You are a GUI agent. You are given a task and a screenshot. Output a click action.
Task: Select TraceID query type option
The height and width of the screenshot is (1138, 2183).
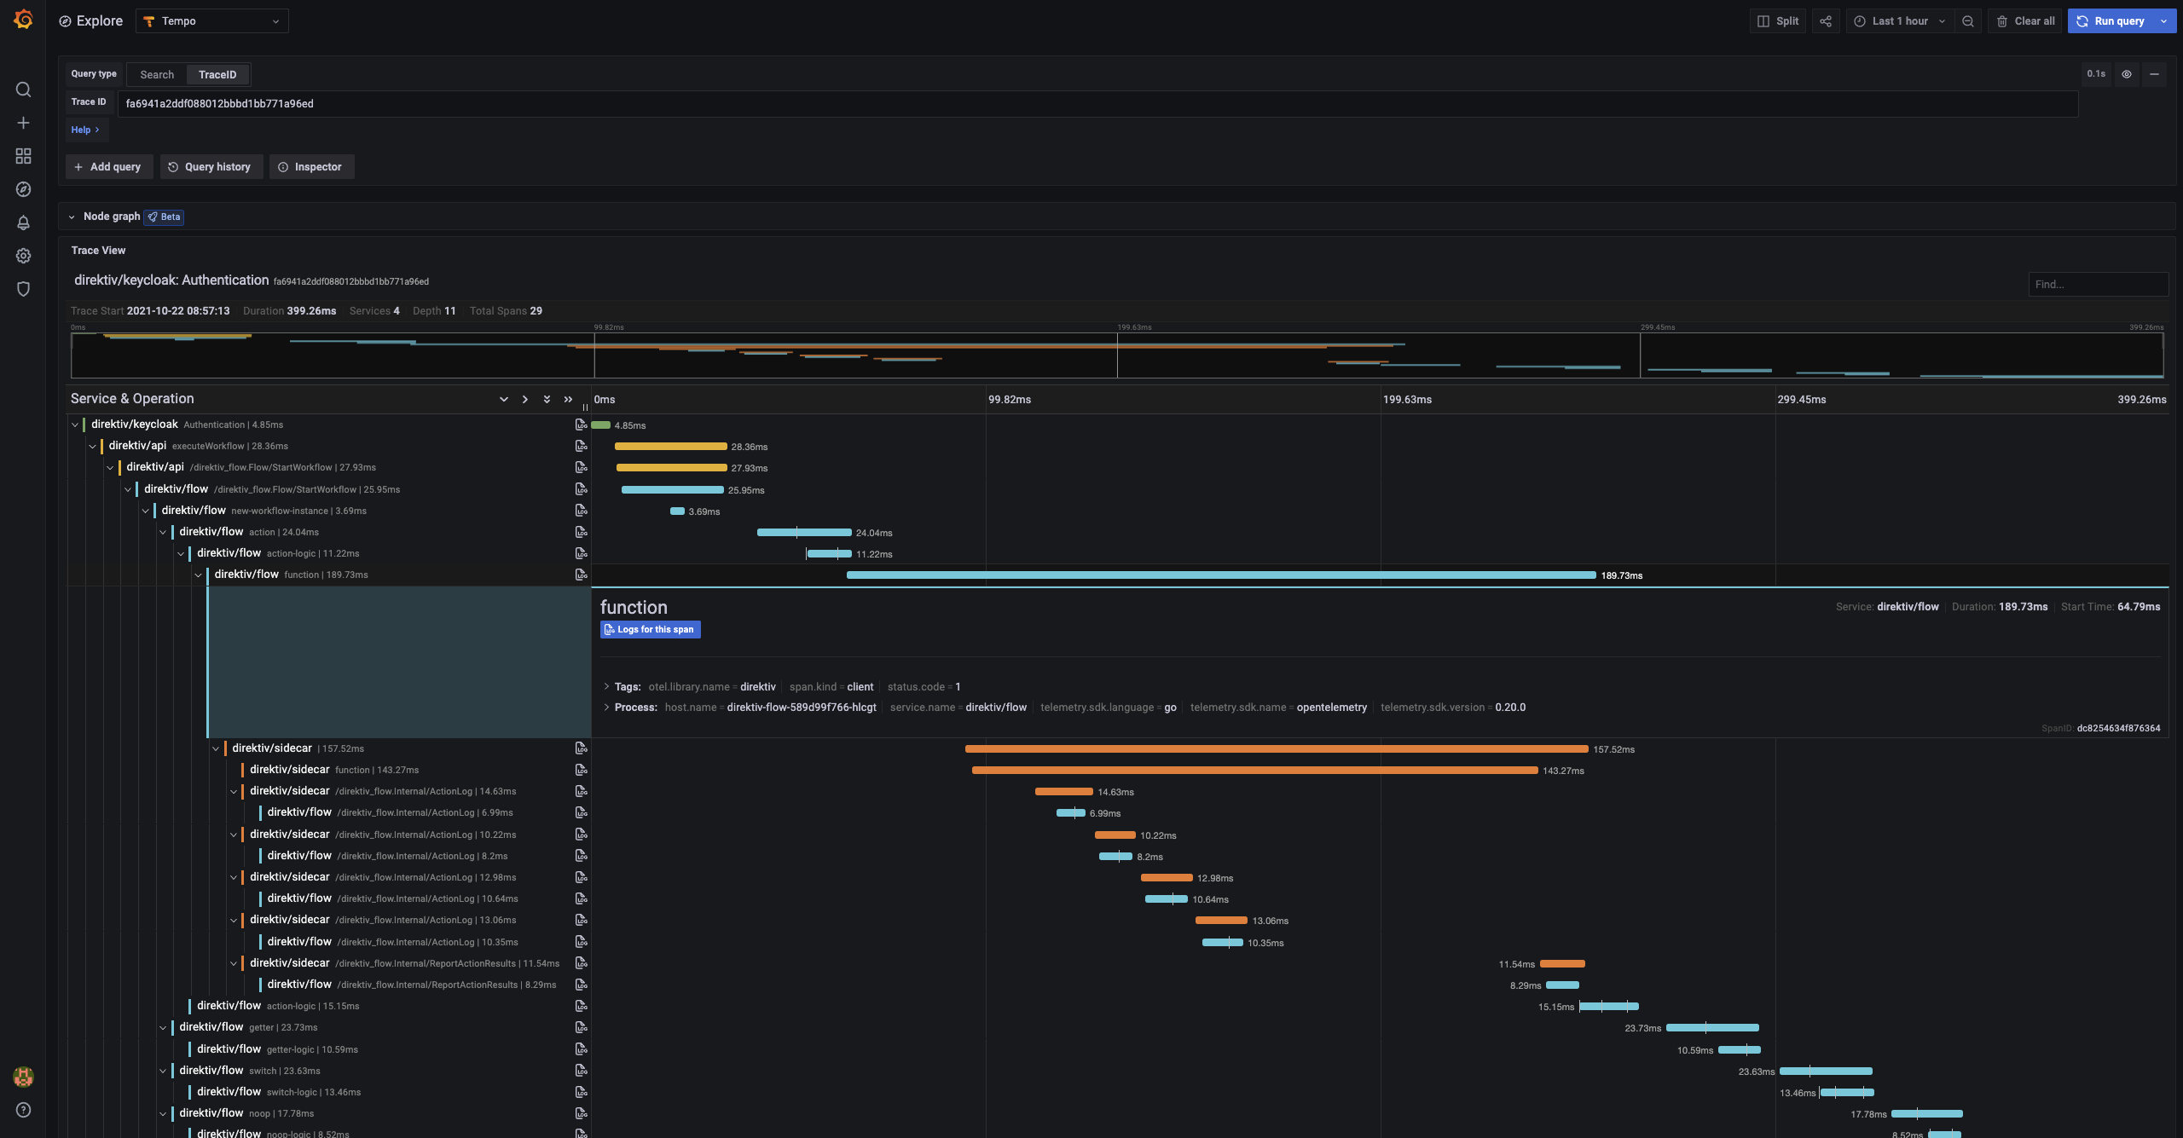217,75
